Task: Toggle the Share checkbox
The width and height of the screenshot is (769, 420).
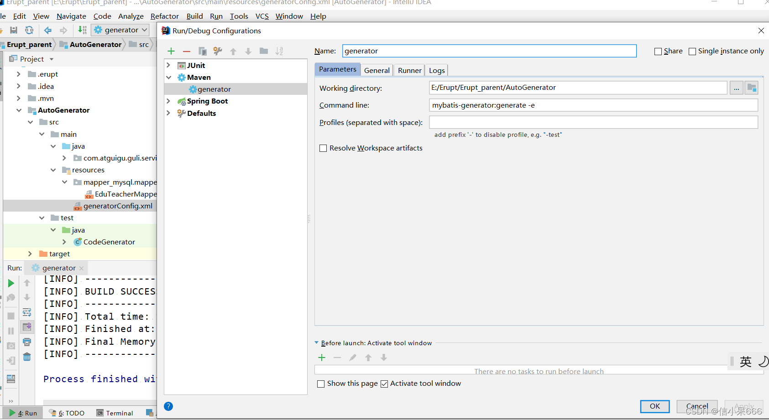Action: [x=658, y=52]
